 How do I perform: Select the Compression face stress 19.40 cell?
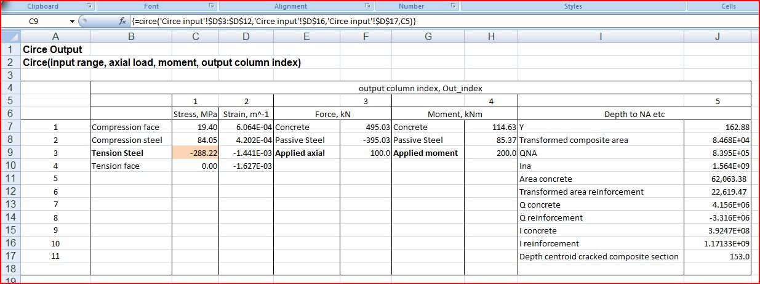pos(195,127)
